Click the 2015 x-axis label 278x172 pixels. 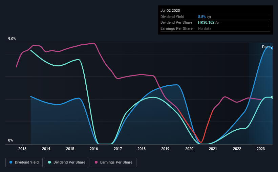[x=70, y=149]
